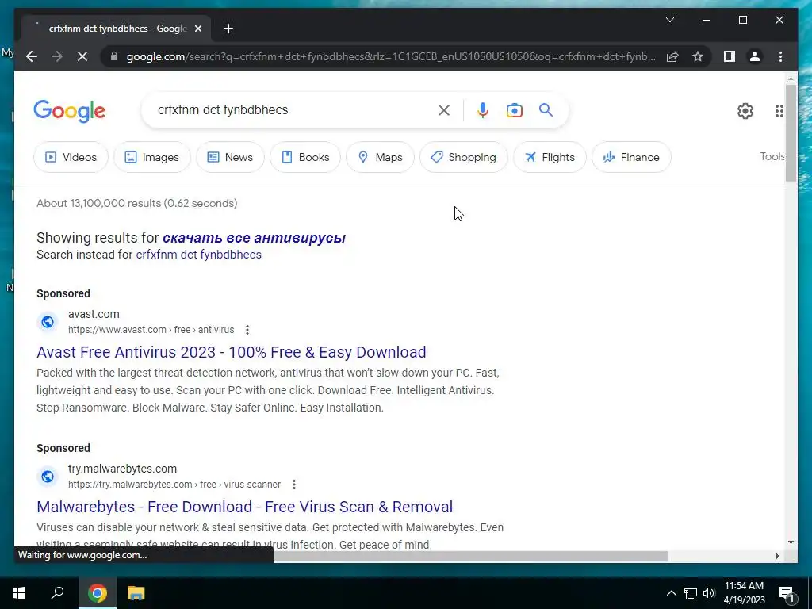The height and width of the screenshot is (609, 812).
Task: Click the Chrome taskbar icon
Action: pos(97,593)
